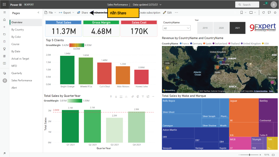This screenshot has width=279, height=157.
Task: Expand the File menu
Action: tap(50, 13)
